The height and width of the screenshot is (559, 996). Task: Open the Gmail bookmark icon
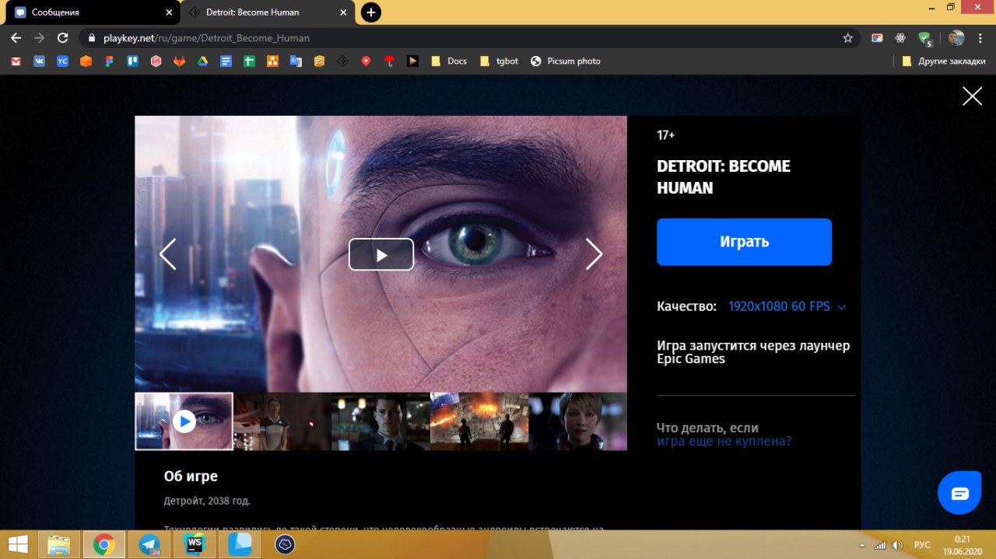pos(16,61)
